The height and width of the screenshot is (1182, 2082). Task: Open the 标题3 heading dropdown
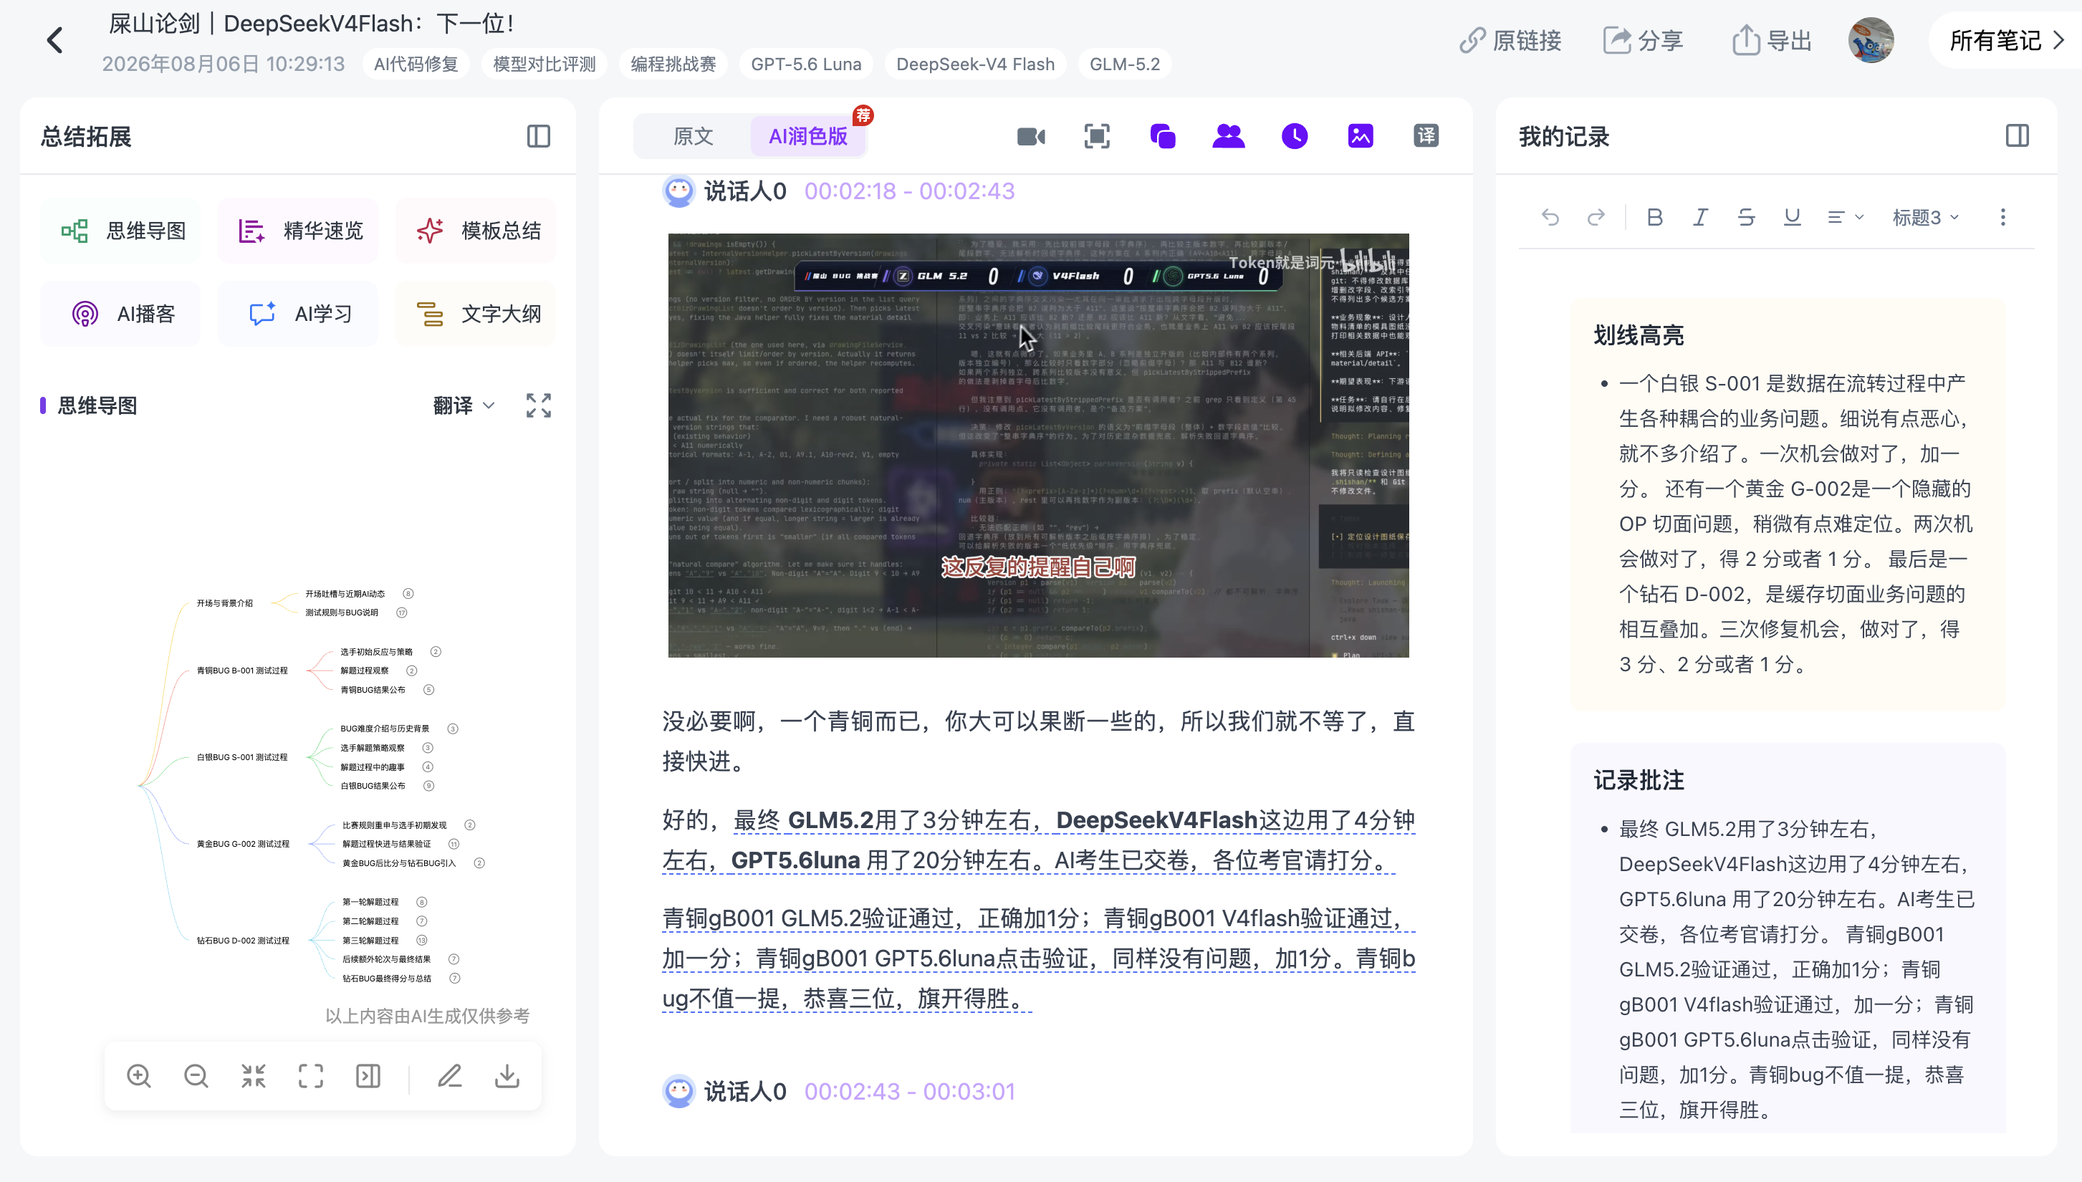(1925, 217)
